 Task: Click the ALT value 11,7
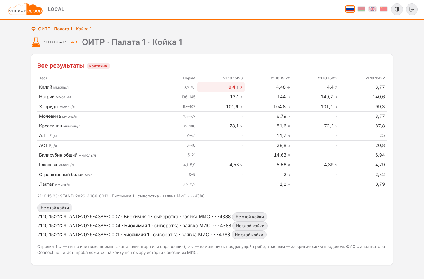(x=282, y=135)
